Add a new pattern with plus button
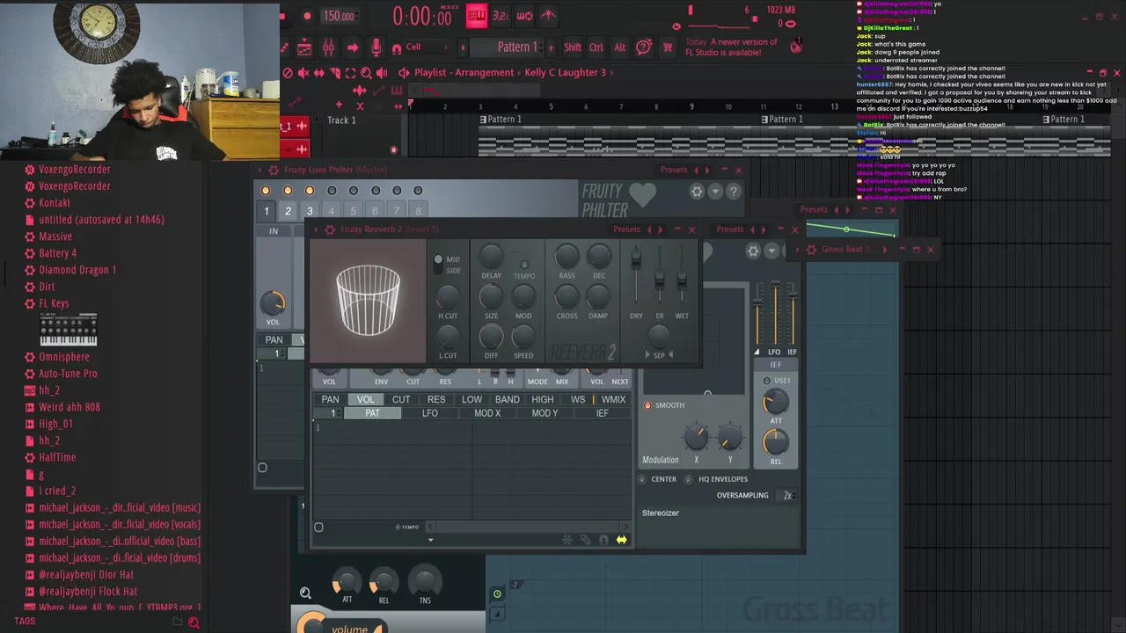The image size is (1126, 633). (552, 47)
